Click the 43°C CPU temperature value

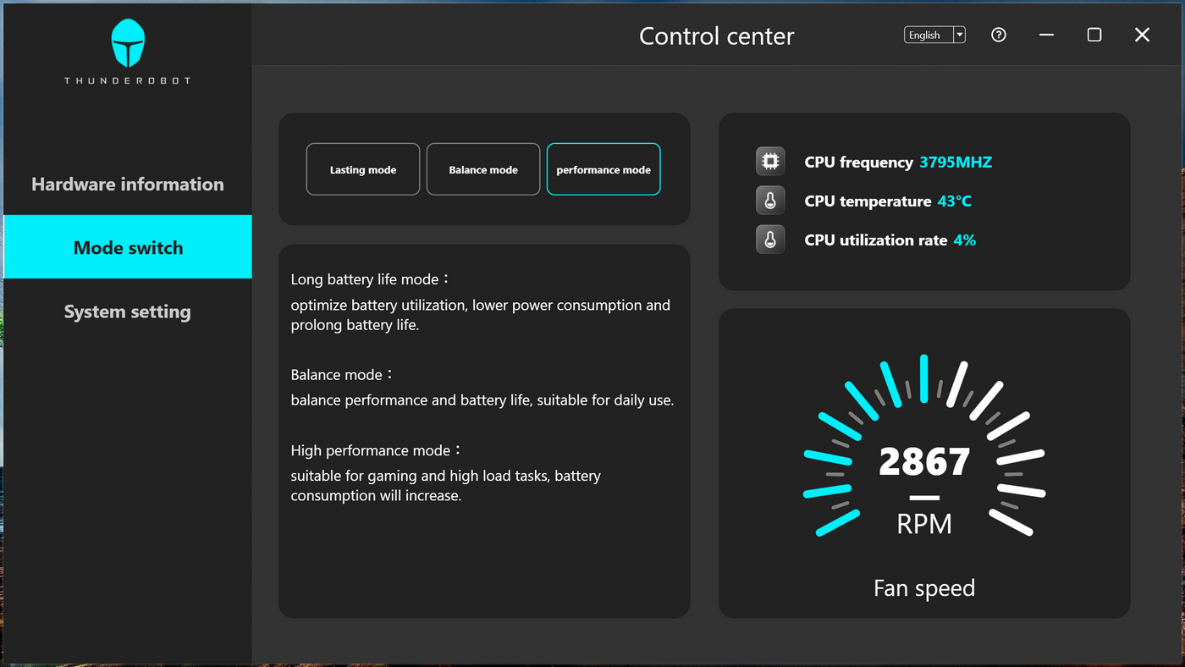[954, 201]
